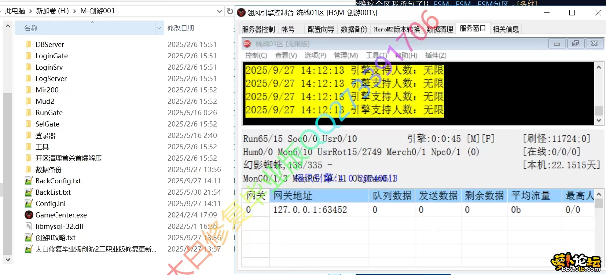Open the 控制(C) menu

click(x=256, y=55)
